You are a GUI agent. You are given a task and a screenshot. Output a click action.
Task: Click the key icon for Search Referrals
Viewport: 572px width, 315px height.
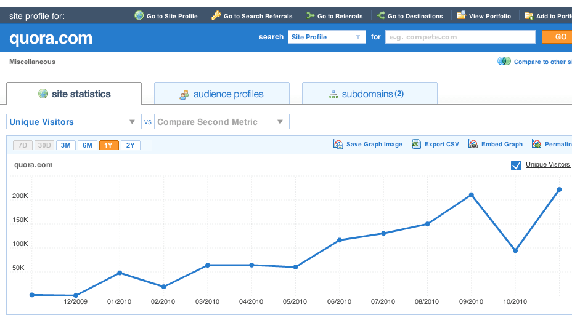[x=216, y=15]
